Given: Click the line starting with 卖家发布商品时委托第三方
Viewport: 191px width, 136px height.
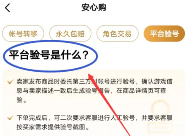Looking at the screenshot, I should pyautogui.click(x=94, y=82).
